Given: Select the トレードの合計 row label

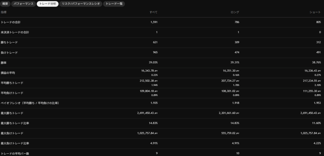Looking at the screenshot, I should (x=10, y=22).
